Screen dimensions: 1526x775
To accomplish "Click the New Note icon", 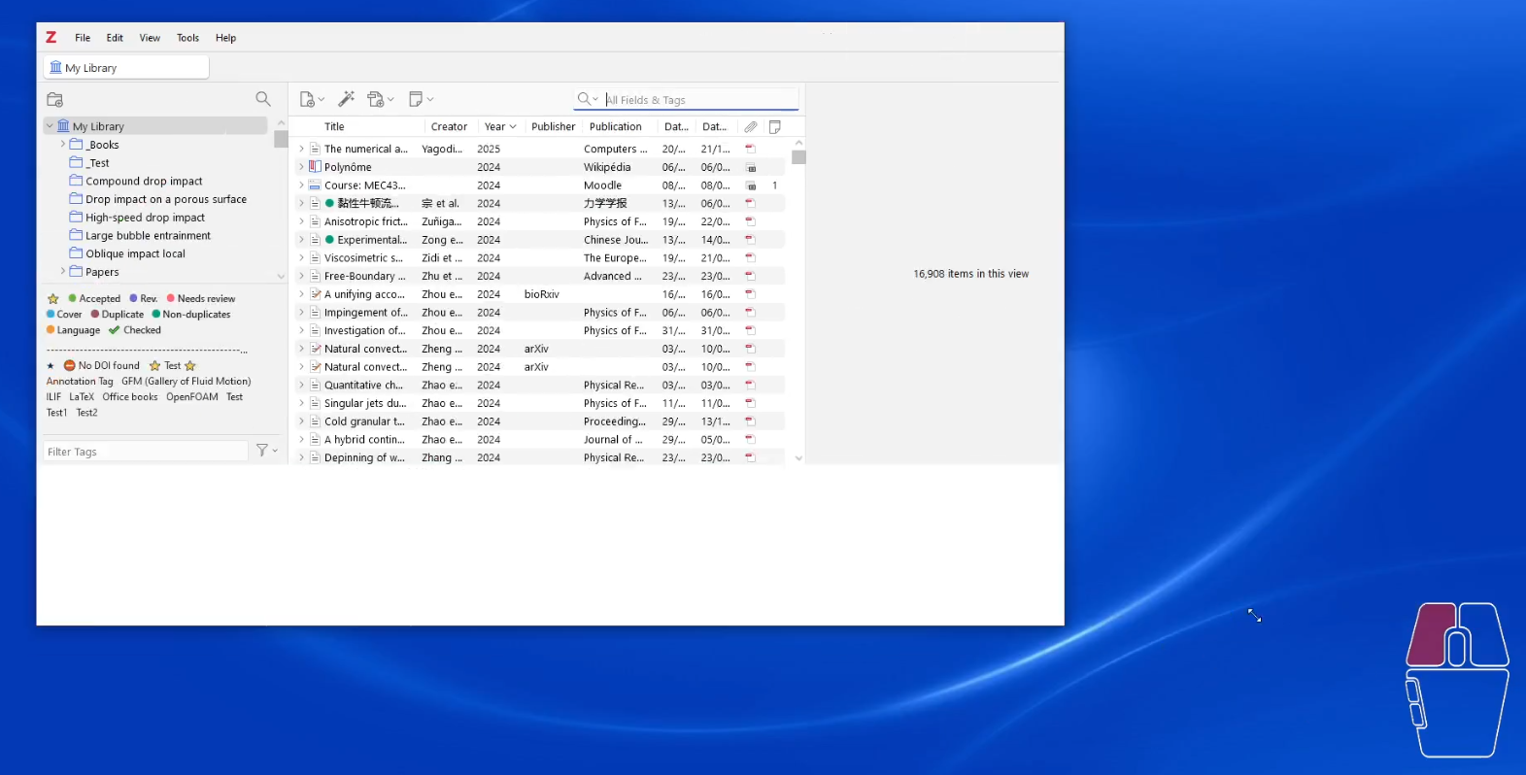I will [416, 99].
